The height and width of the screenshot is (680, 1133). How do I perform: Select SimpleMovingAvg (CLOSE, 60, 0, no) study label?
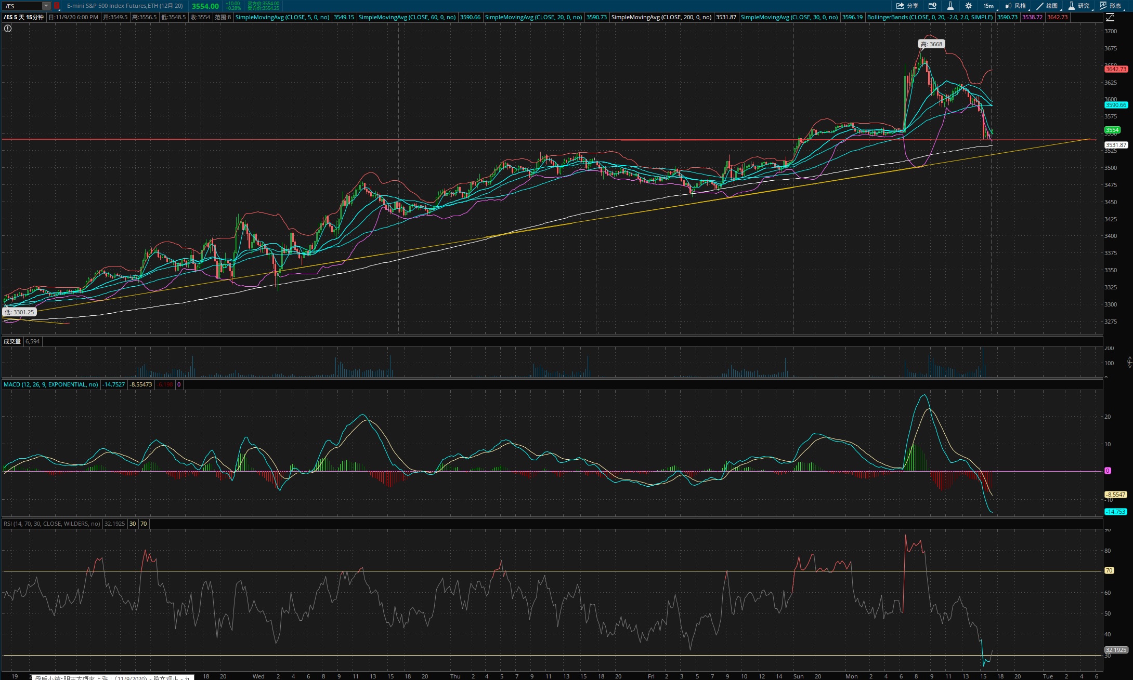point(407,17)
